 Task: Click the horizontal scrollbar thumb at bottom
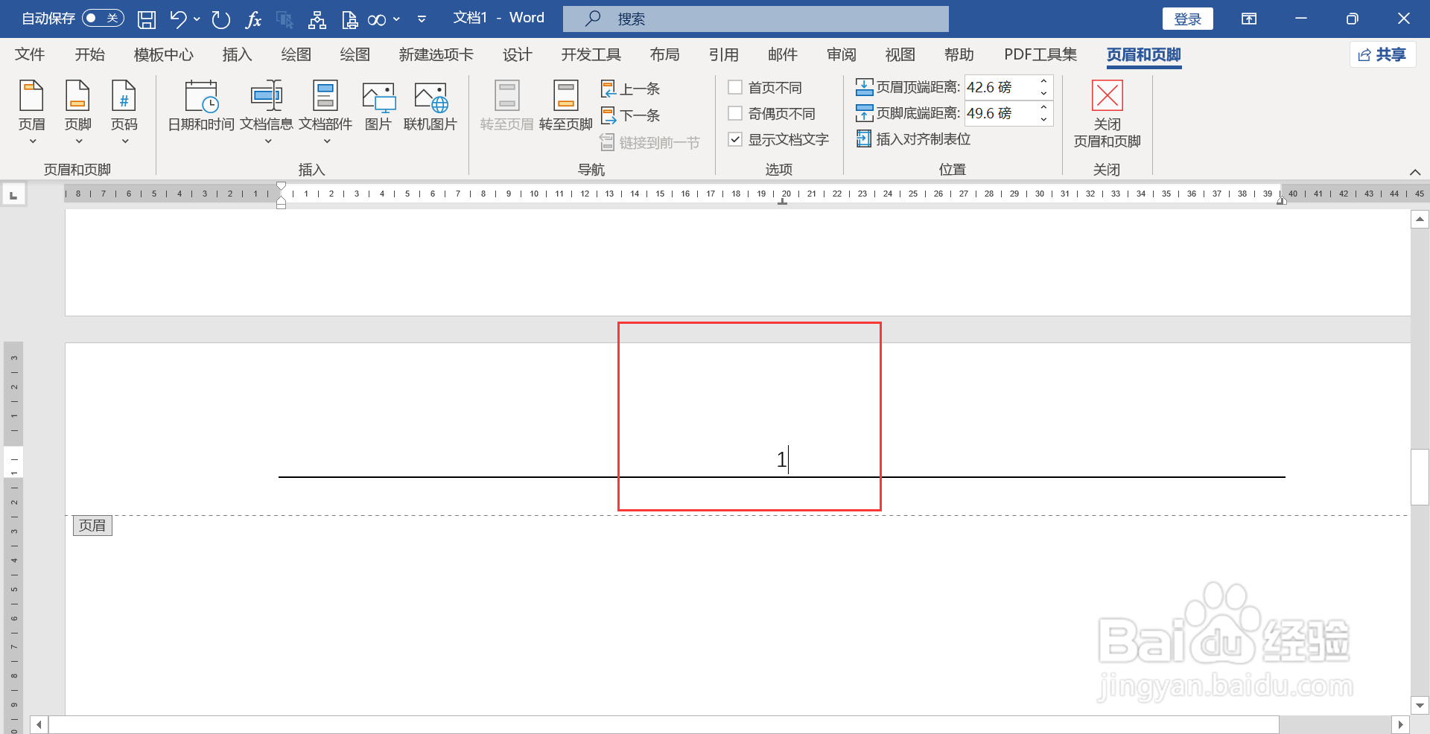pyautogui.click(x=664, y=725)
